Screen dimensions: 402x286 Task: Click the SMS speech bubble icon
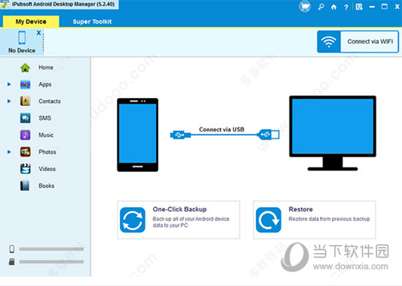point(25,118)
